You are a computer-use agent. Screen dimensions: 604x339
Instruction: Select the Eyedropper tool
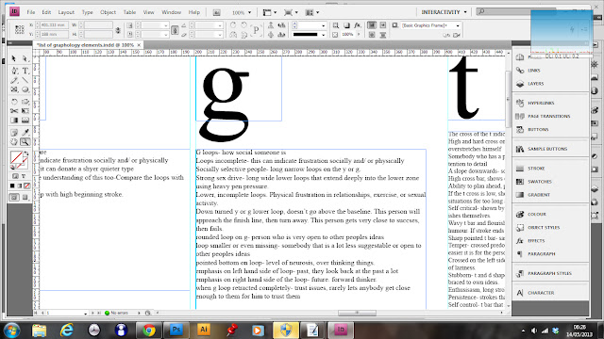tap(25, 133)
